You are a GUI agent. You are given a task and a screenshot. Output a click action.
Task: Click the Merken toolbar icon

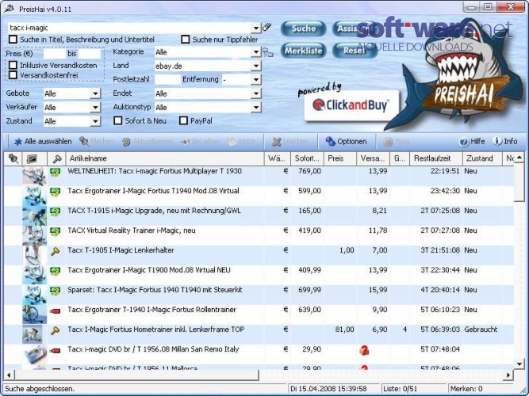[84, 142]
